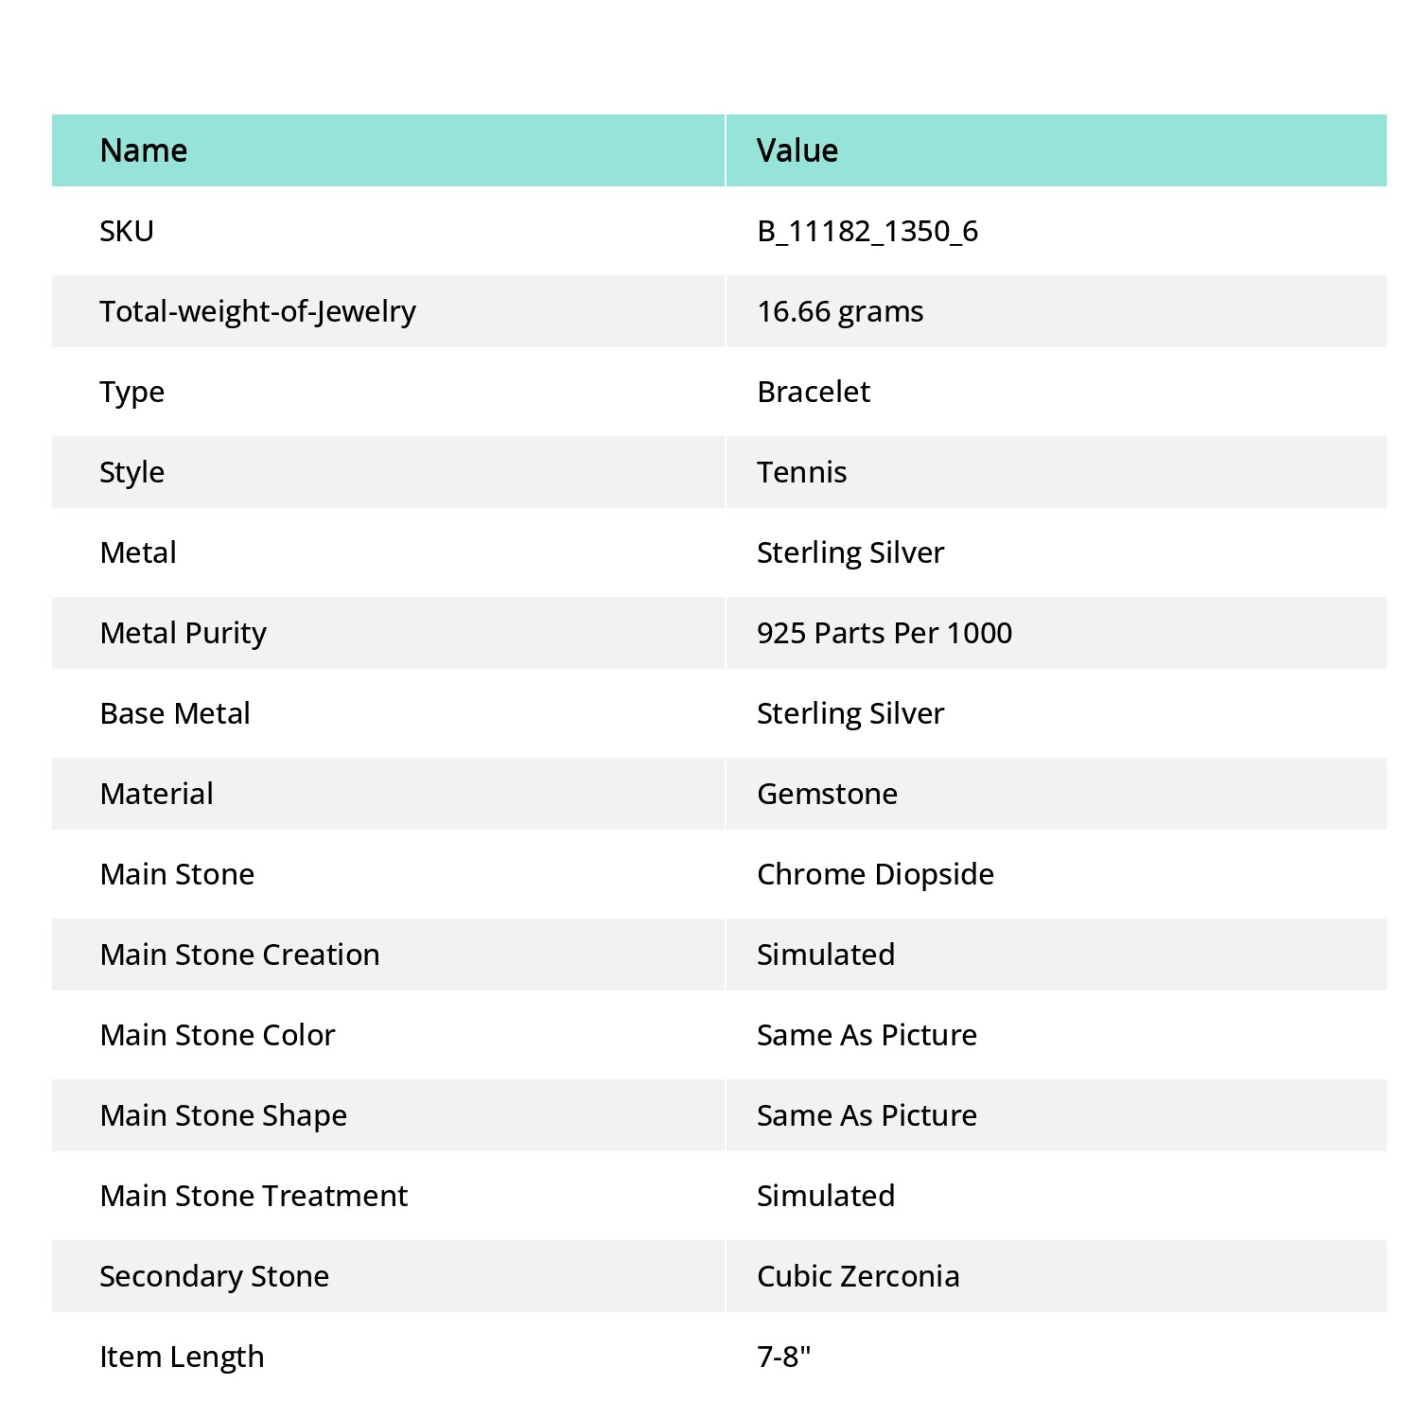1419x1419 pixels.
Task: Click the Item Length label
Action: (183, 1358)
